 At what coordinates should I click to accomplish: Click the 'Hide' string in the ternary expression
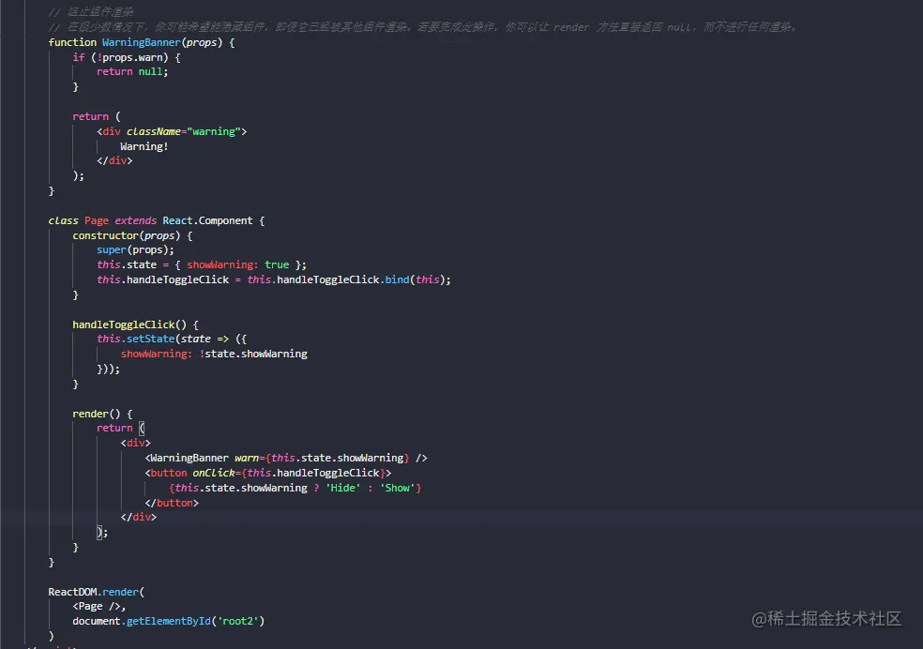coord(343,488)
